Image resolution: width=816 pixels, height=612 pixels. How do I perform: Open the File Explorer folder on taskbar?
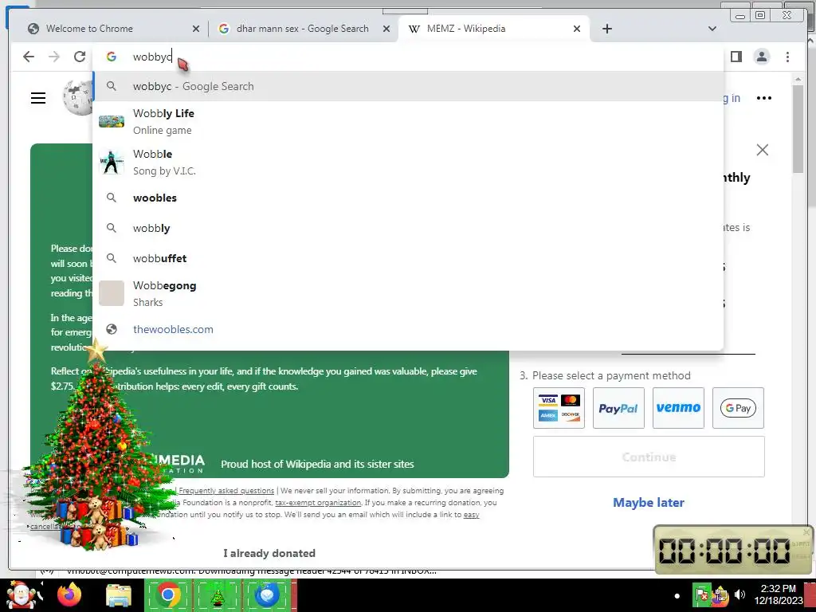point(119,596)
